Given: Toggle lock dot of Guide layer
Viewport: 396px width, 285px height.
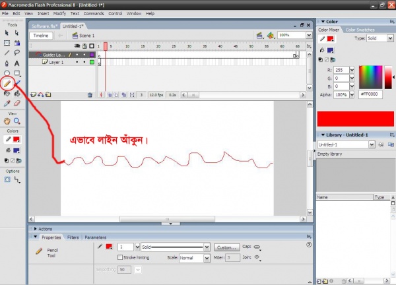Looking at the screenshot, I should point(84,55).
